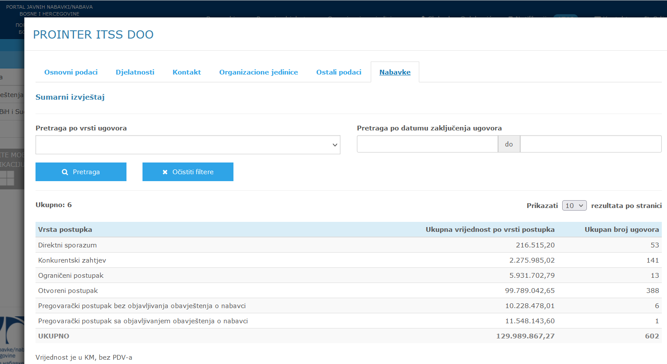The image size is (667, 364).
Task: Click the value 216.515,20
Action: 535,245
